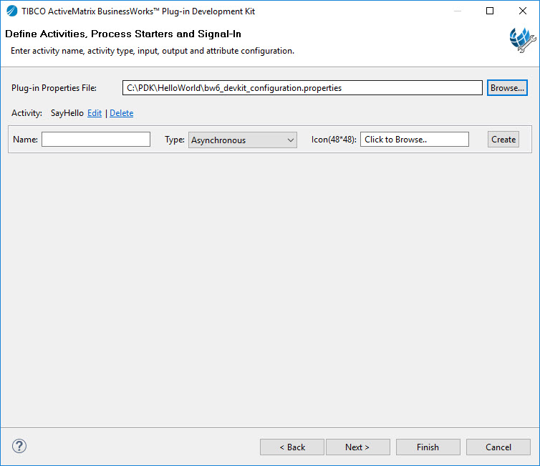Click the Plug-in Properties File path field
The height and width of the screenshot is (466, 540).
pyautogui.click(x=302, y=88)
